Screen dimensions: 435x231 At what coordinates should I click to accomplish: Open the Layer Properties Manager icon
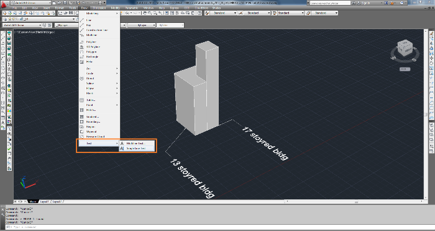point(5,19)
